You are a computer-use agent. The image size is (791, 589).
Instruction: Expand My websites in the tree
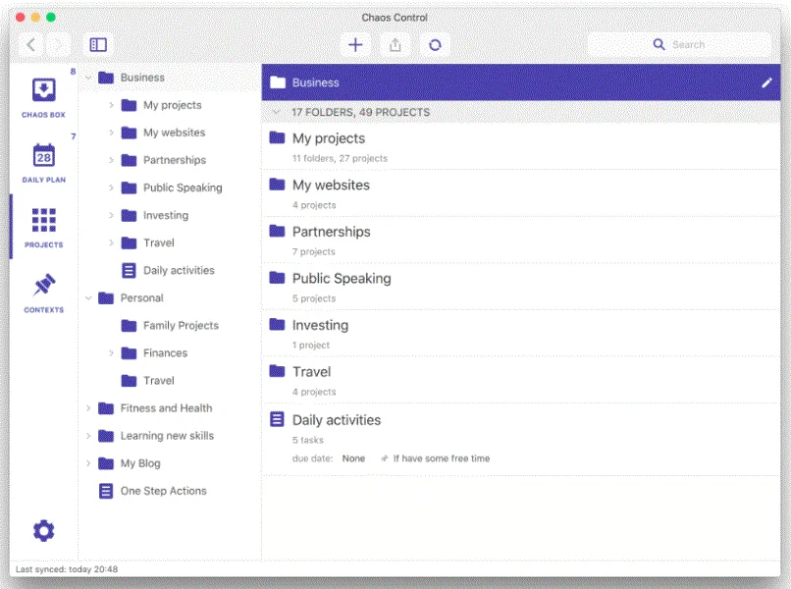coord(112,133)
